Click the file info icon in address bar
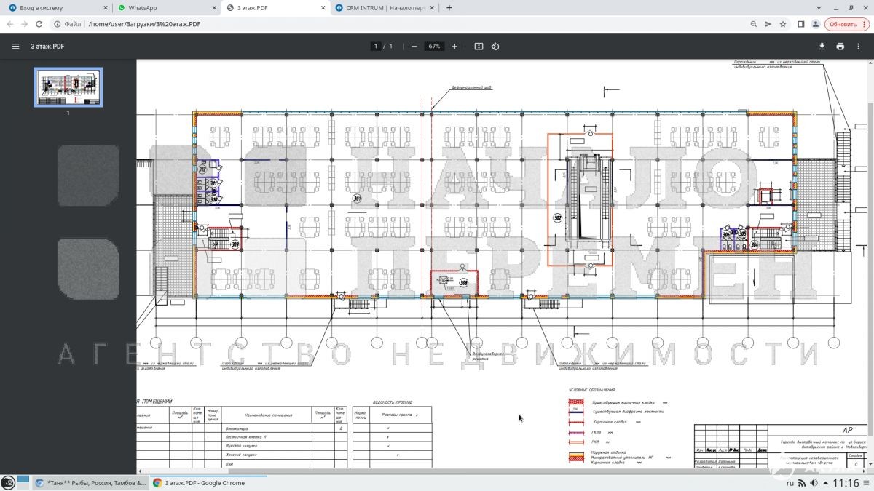Image resolution: width=874 pixels, height=491 pixels. [58, 24]
